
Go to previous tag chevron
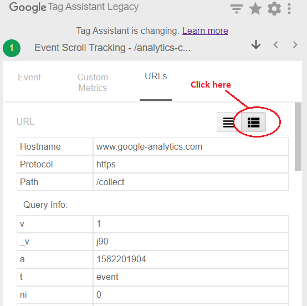(275, 45)
